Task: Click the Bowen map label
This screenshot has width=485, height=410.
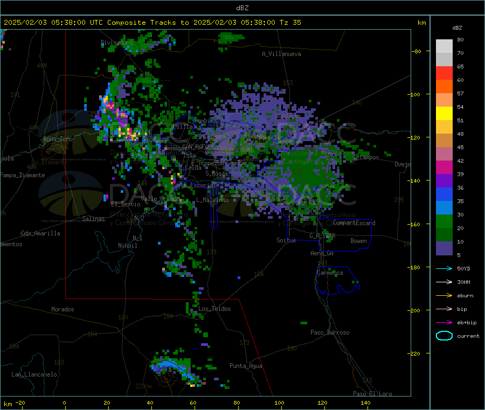Action: (358, 241)
